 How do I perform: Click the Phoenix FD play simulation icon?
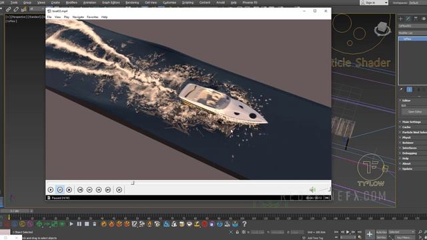click(71, 224)
